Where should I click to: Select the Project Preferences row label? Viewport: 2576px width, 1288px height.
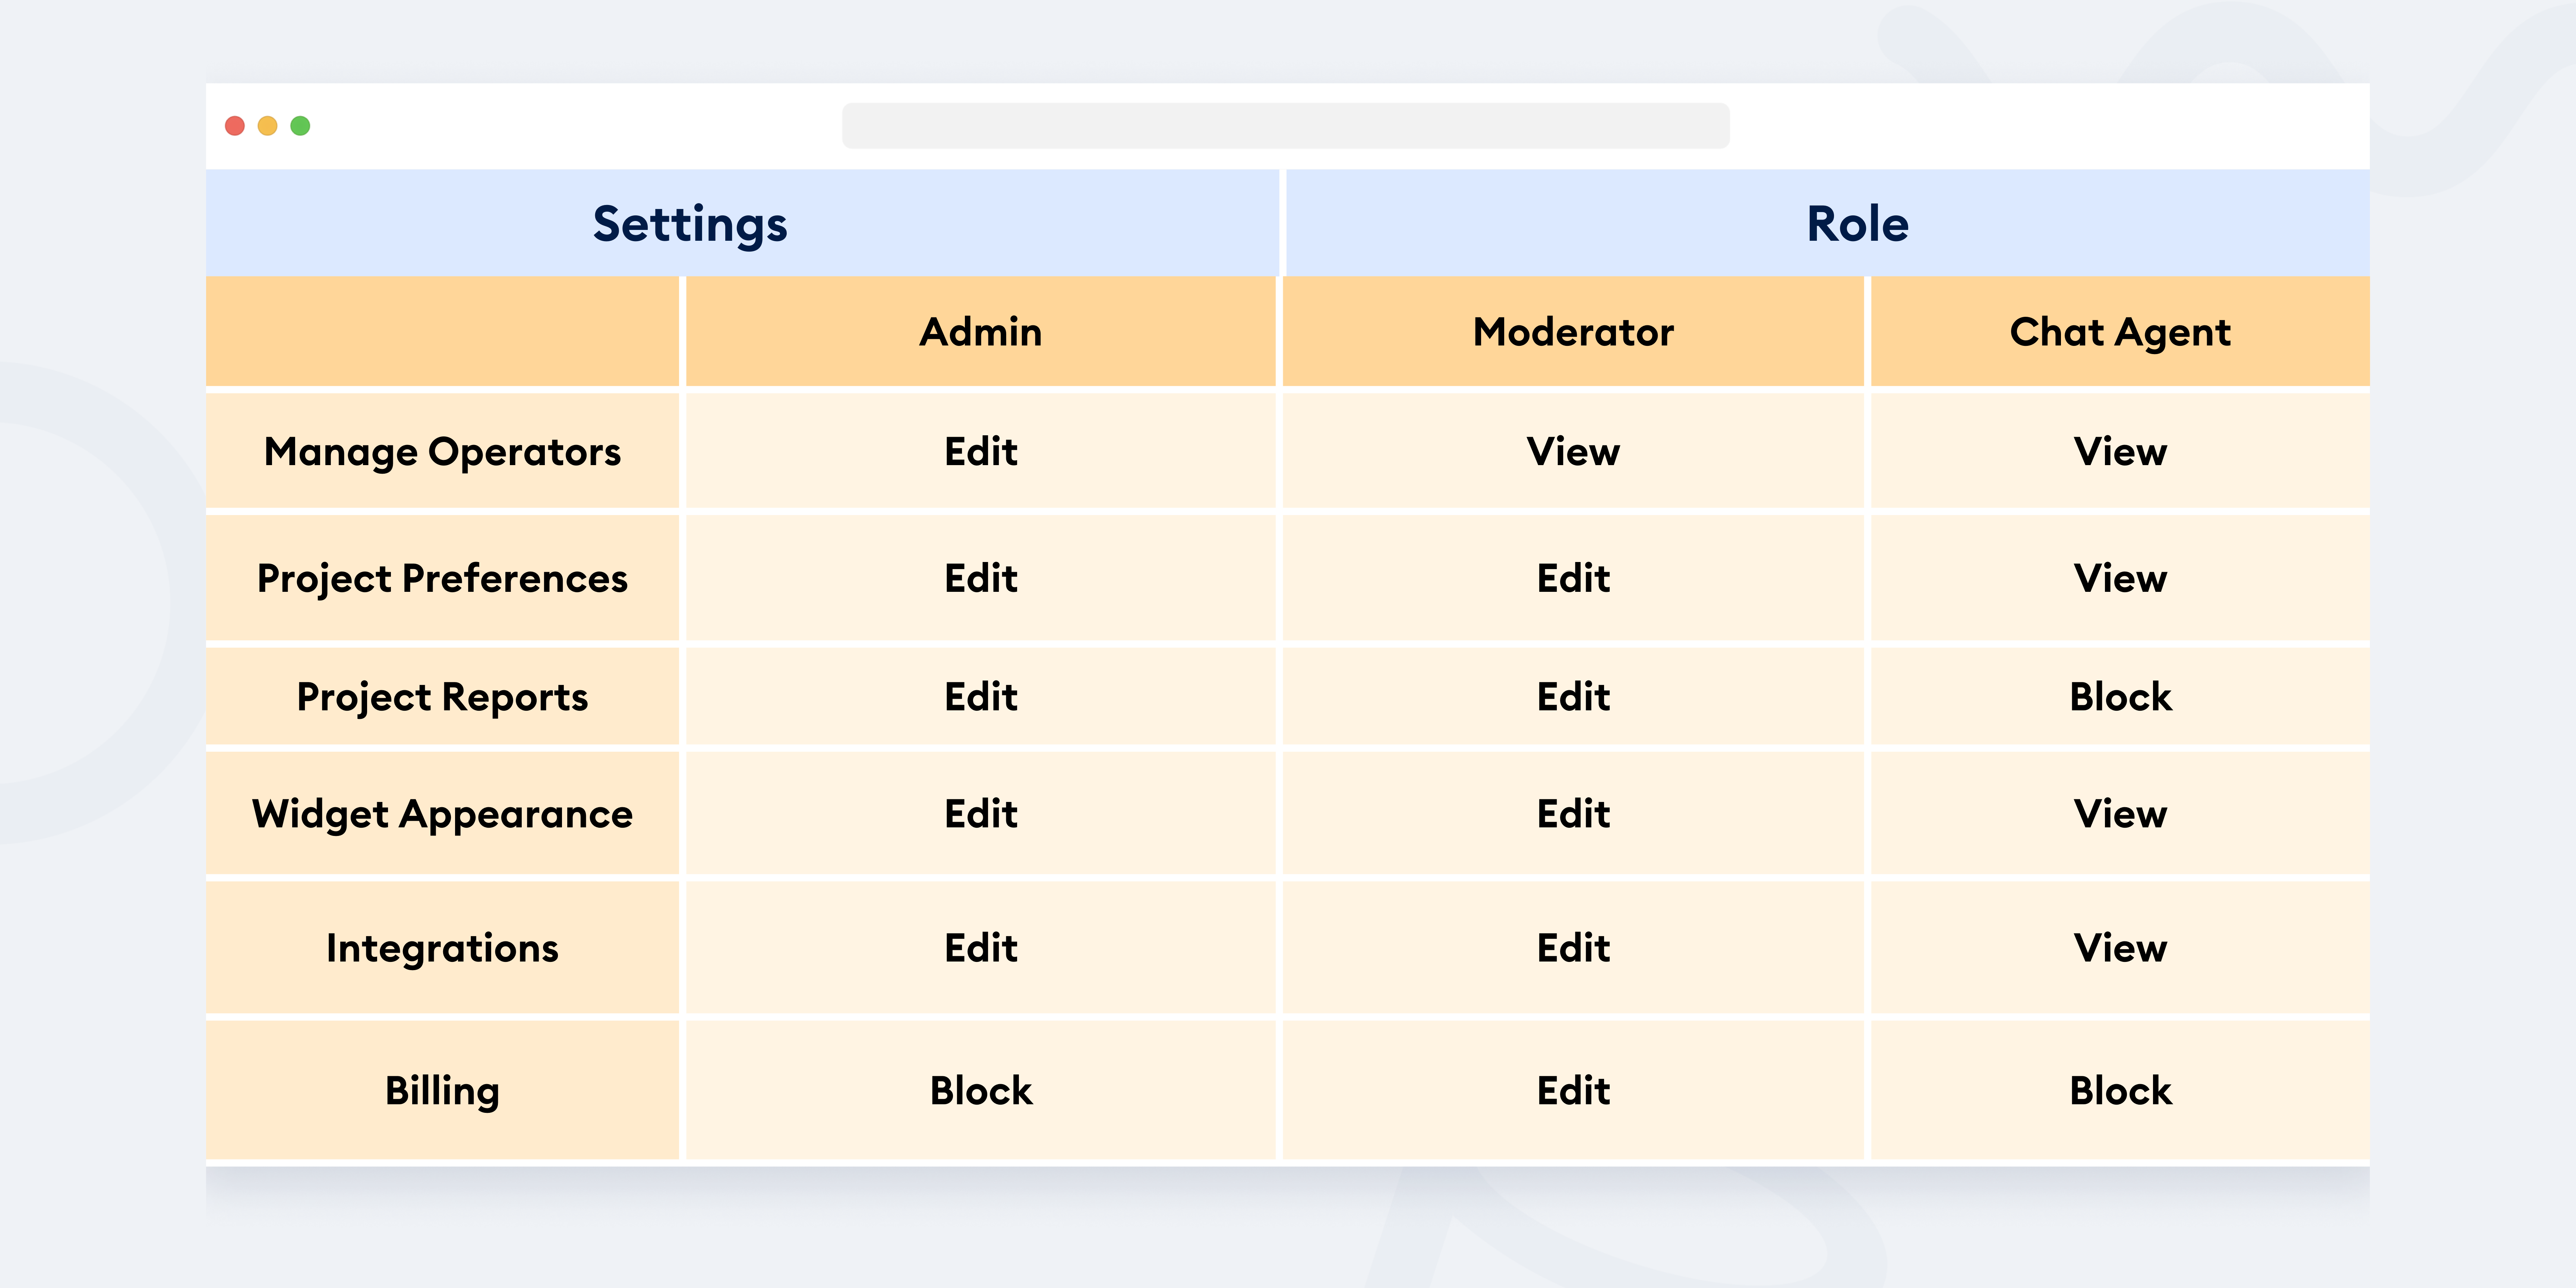coord(442,578)
